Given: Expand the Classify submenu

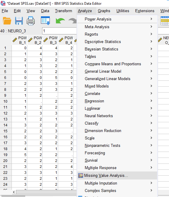Looking at the screenshot, I should (x=117, y=123).
